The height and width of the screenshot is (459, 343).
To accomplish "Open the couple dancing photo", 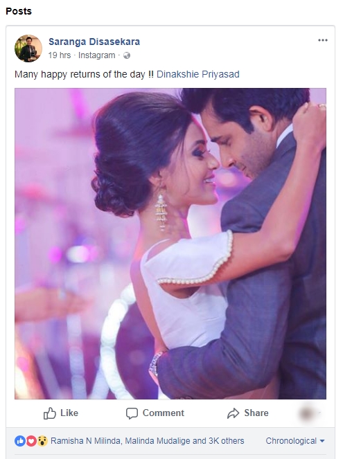I will [x=170, y=244].
